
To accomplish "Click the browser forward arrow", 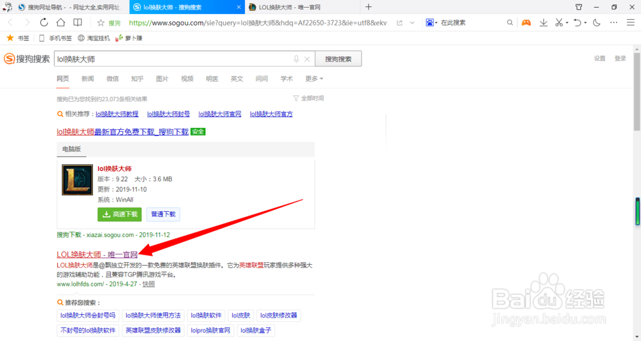I will [27, 23].
